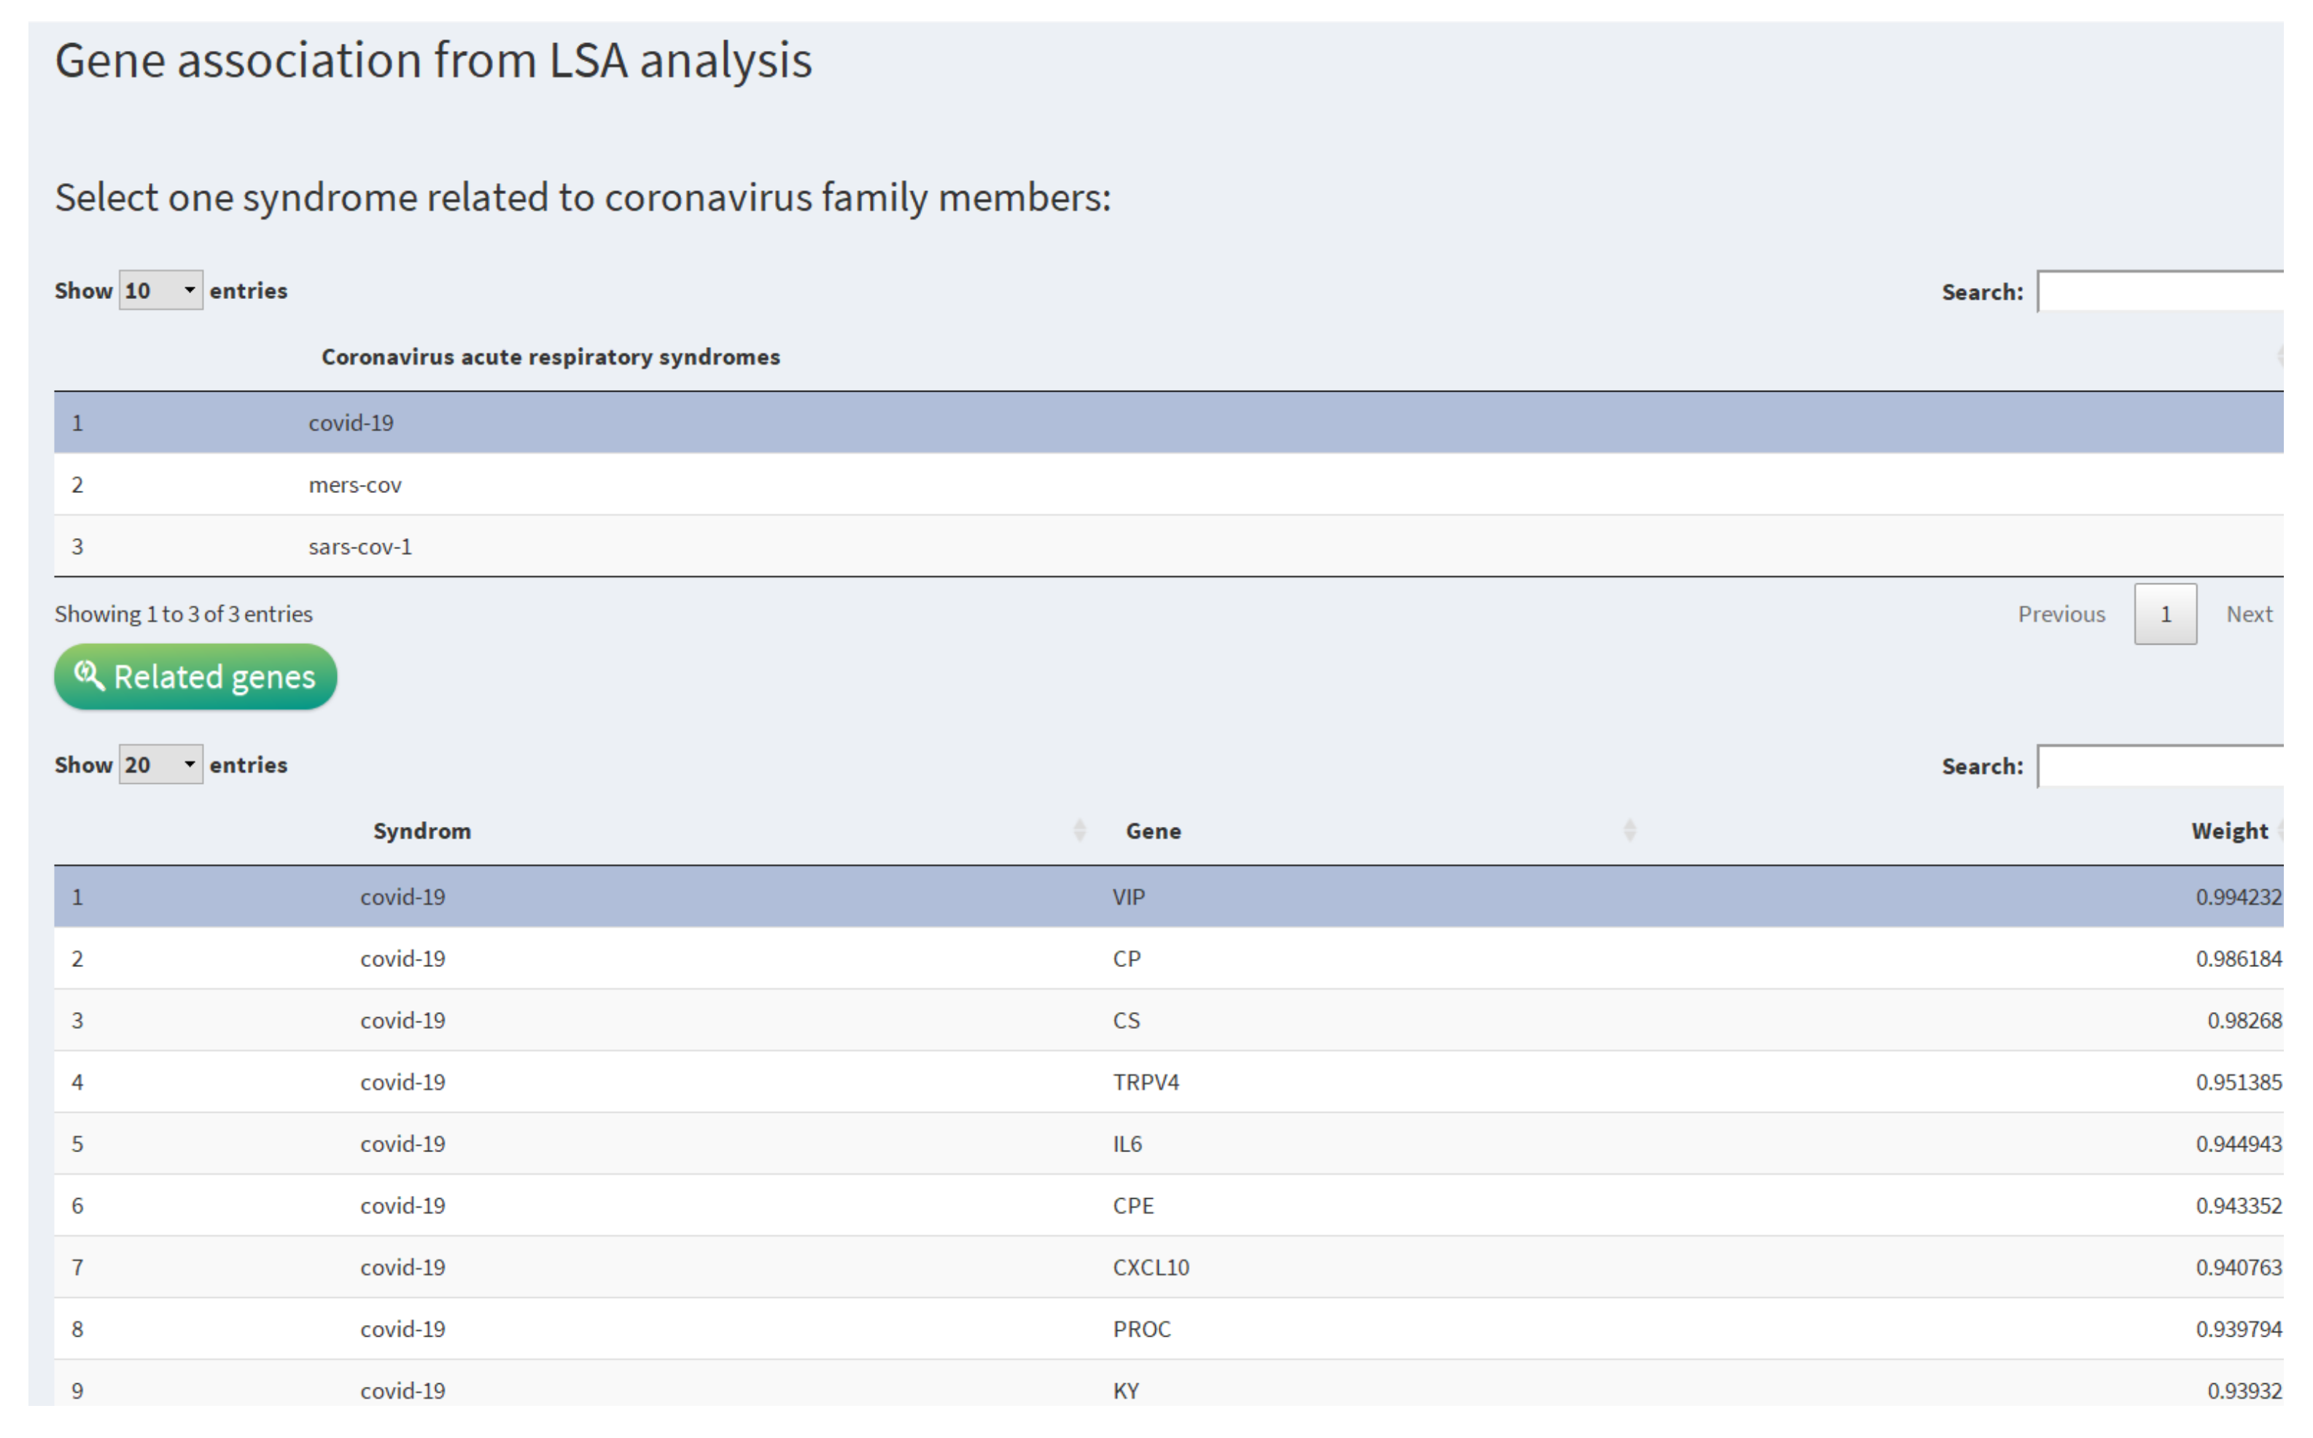The image size is (2313, 1438).
Task: Select the VIP gene row
Action: point(1129,897)
